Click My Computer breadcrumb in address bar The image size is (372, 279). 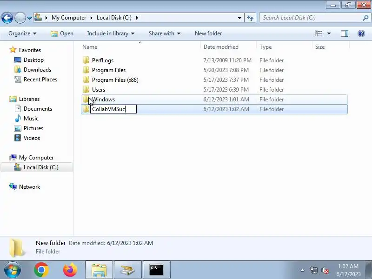pos(69,18)
